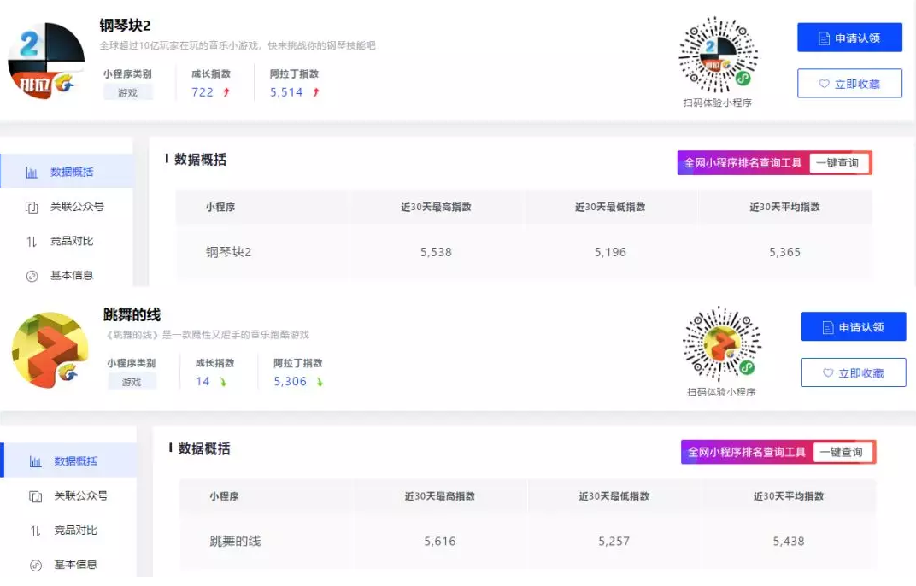Select 数据概括 tab in 跳舞的线 sidebar
916x586 pixels.
click(69, 461)
